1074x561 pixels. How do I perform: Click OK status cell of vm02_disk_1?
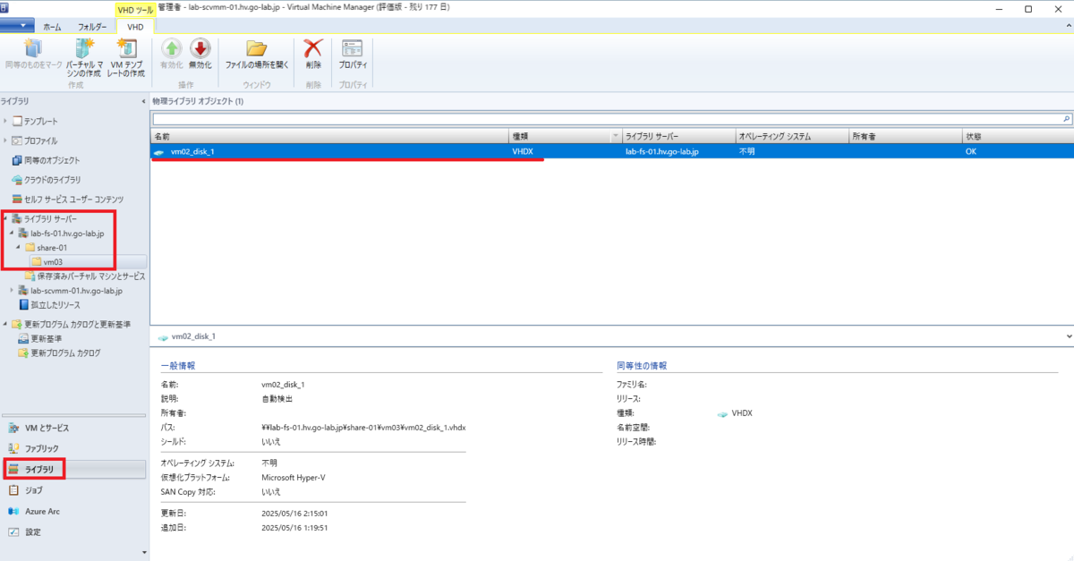[x=971, y=151]
